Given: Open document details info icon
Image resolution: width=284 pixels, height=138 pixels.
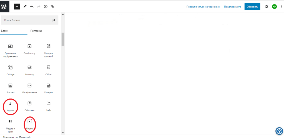Looking at the screenshot, I should tap(46, 6).
